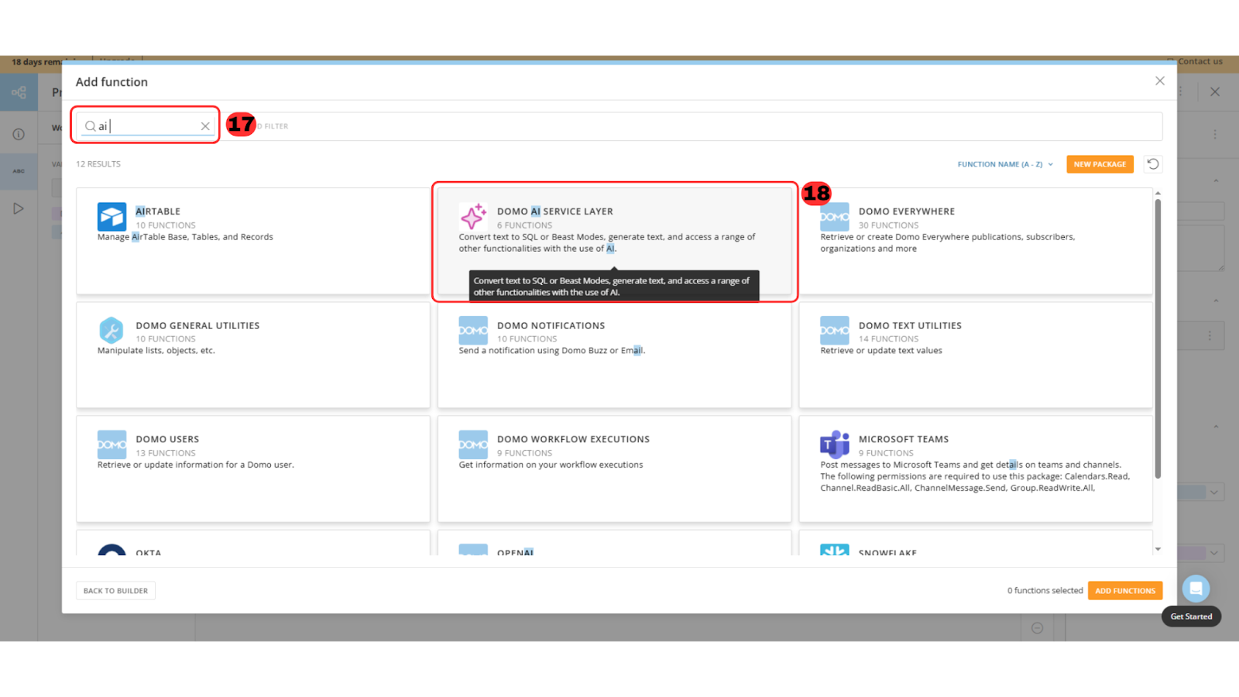Click the info icon in background sidebar

point(19,134)
